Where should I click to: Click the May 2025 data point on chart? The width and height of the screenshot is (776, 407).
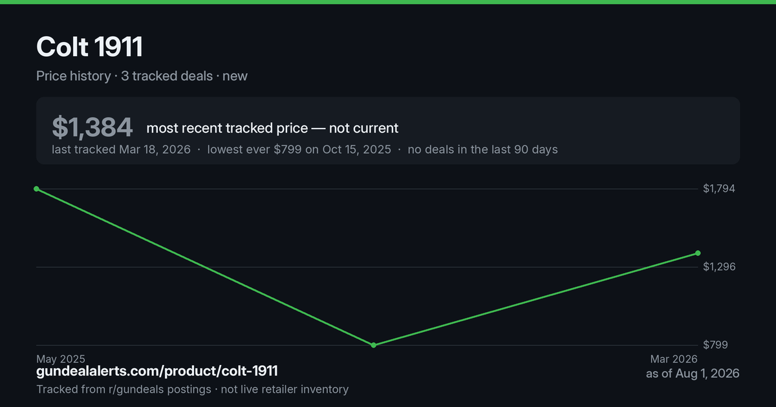coord(36,189)
